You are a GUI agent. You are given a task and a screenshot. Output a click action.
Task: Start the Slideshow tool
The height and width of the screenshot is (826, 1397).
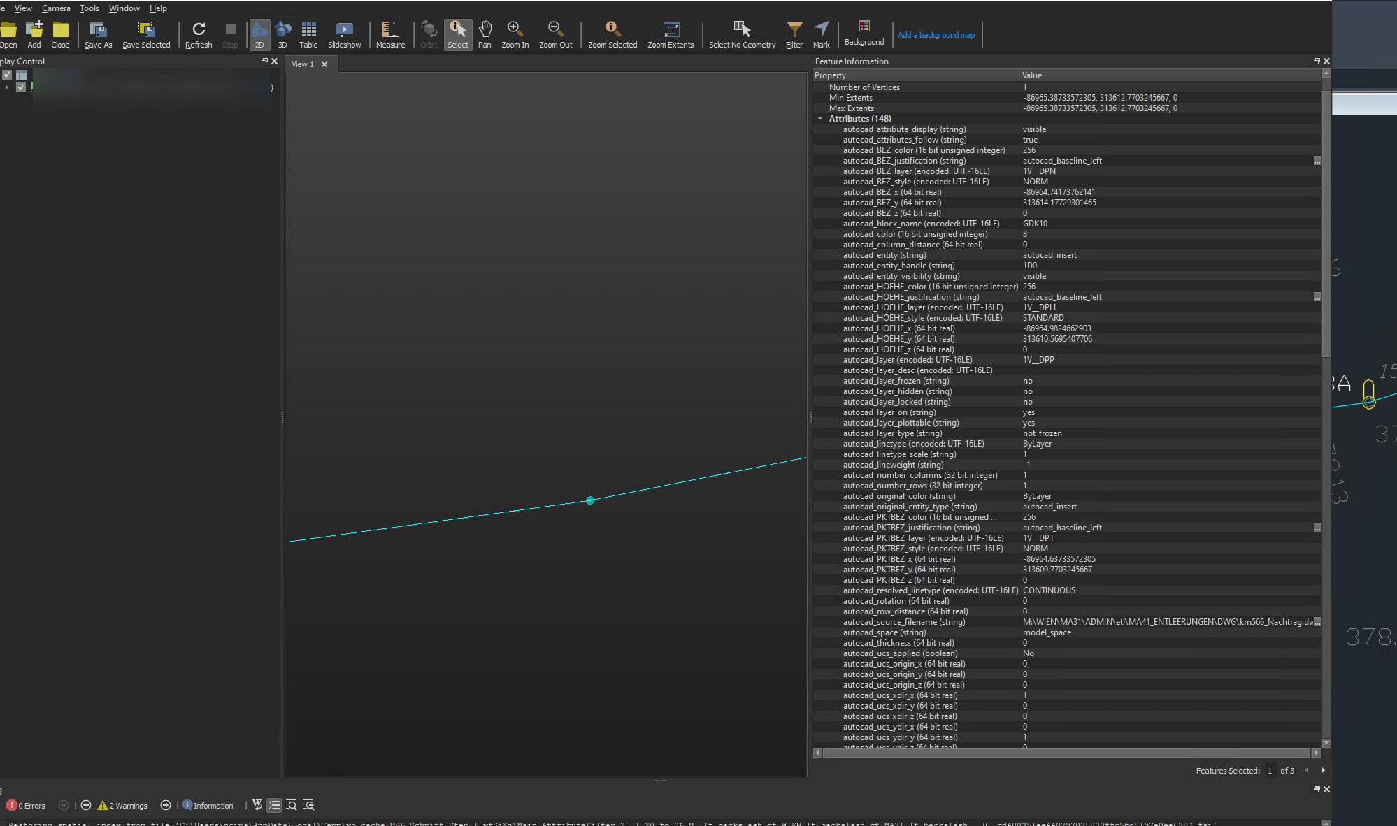(345, 35)
